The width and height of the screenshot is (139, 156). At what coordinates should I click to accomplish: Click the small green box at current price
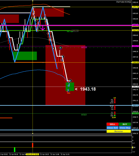pyautogui.click(x=70, y=87)
